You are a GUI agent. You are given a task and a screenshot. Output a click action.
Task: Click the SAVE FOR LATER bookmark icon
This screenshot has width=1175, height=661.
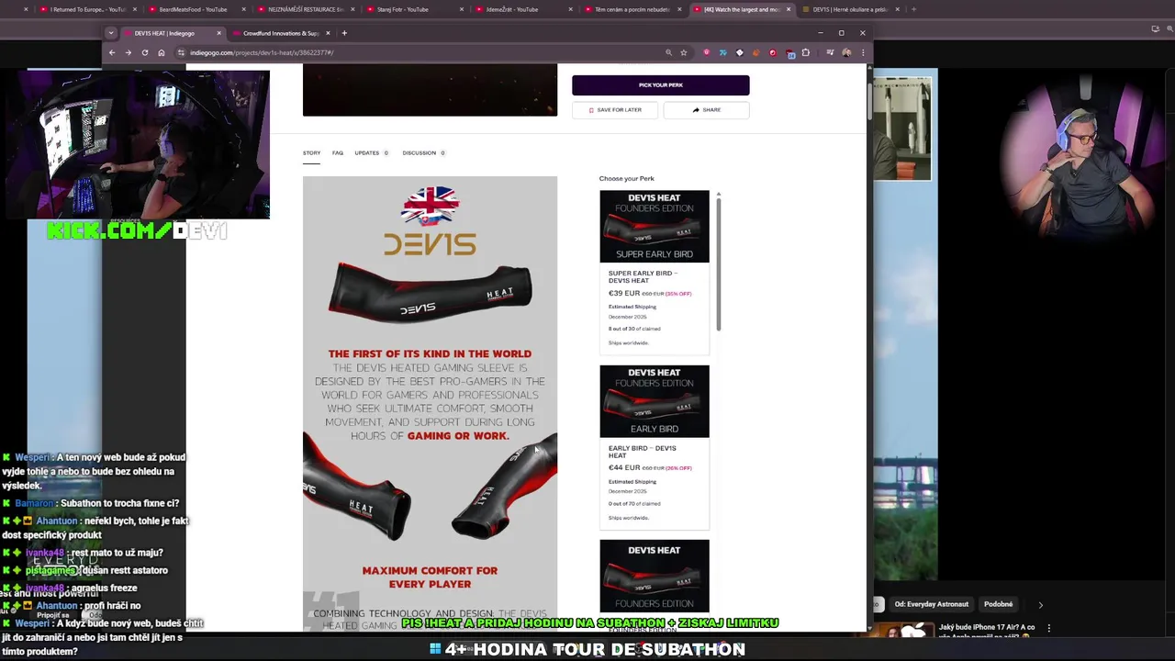coord(591,110)
